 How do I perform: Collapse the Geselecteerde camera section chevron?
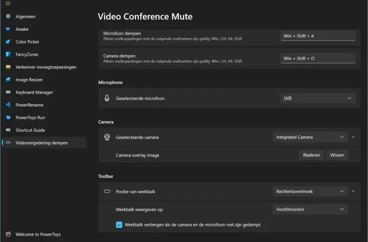pos(353,137)
